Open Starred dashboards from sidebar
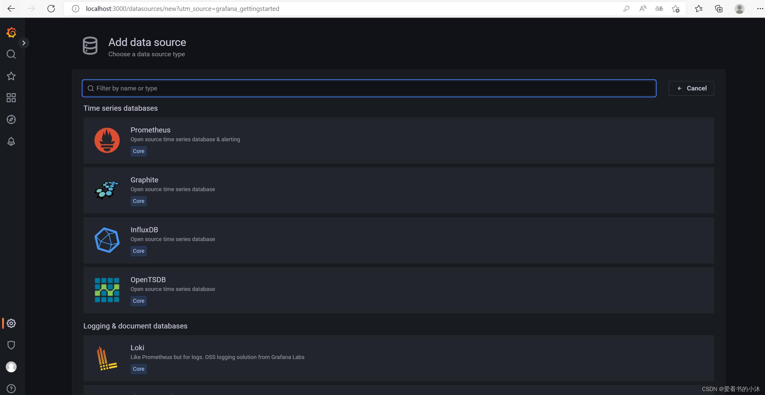The width and height of the screenshot is (765, 395). point(11,76)
